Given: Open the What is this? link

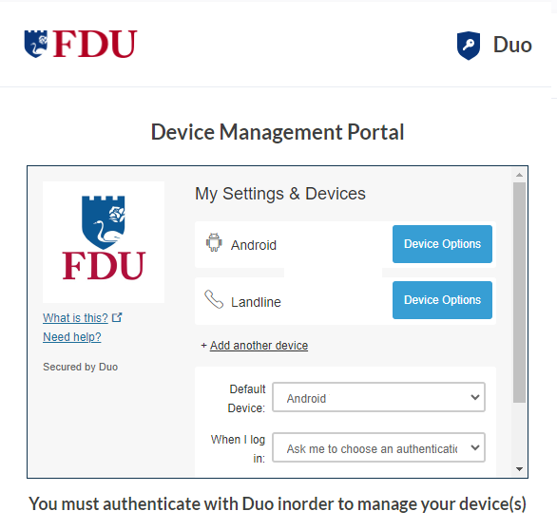Looking at the screenshot, I should click(75, 318).
